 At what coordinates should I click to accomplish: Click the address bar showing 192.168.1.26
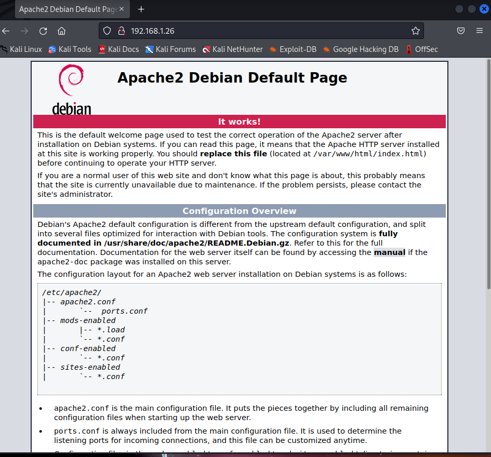[261, 31]
